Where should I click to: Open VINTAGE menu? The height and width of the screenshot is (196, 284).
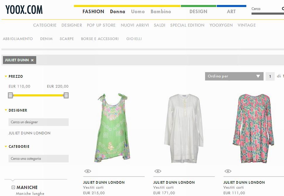tap(247, 25)
